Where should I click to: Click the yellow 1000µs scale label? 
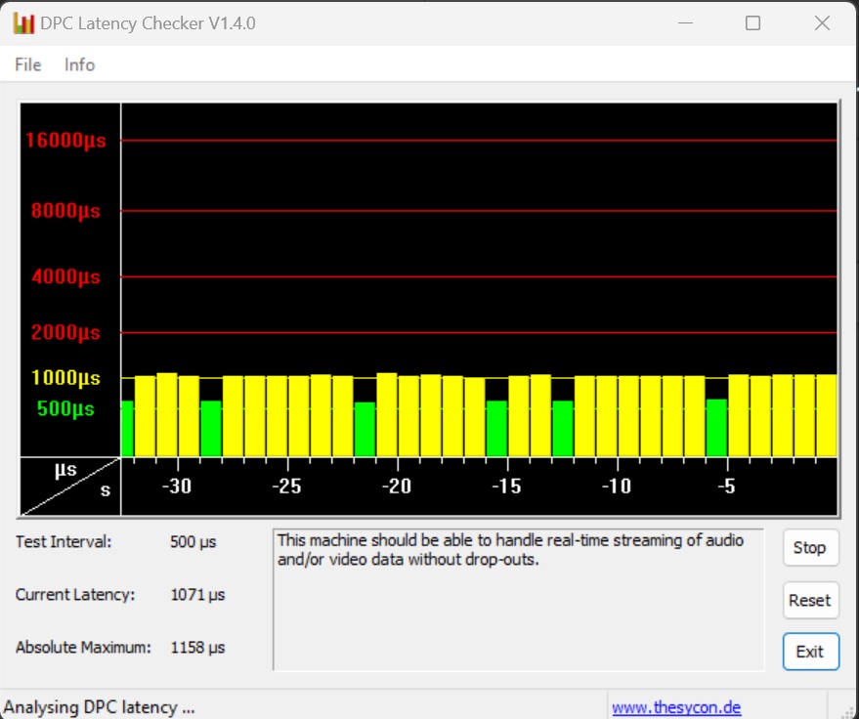pos(65,378)
